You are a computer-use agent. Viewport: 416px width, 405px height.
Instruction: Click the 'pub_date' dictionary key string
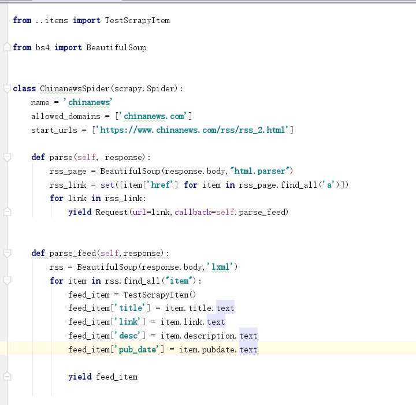click(137, 350)
